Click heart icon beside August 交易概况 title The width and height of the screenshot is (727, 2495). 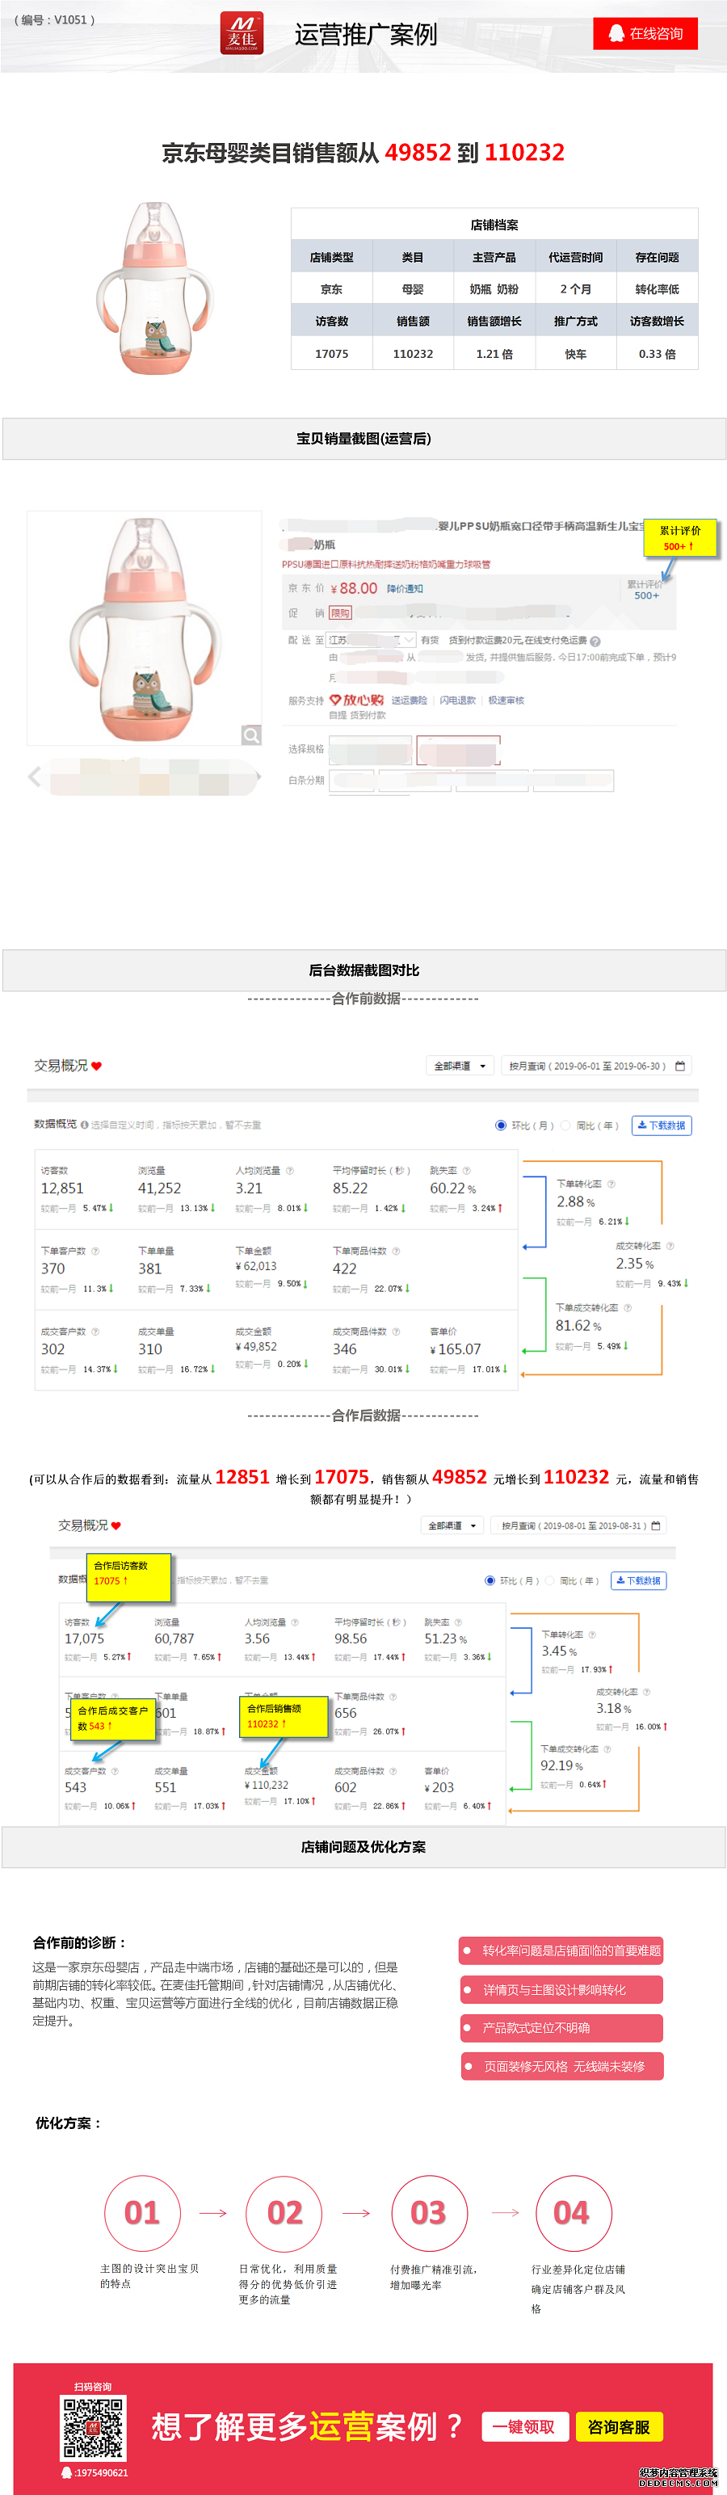[x=116, y=1525]
